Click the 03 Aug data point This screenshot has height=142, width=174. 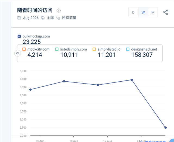(x=30, y=90)
